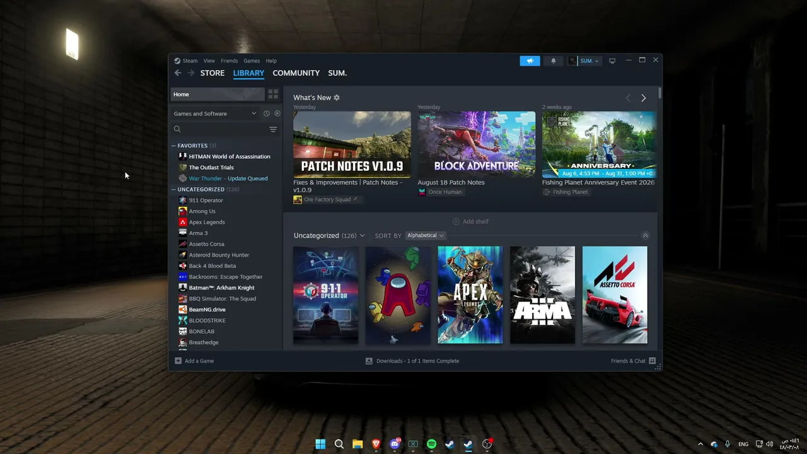Open the Fishing Planet game link
The height and width of the screenshot is (454, 807).
(x=570, y=192)
